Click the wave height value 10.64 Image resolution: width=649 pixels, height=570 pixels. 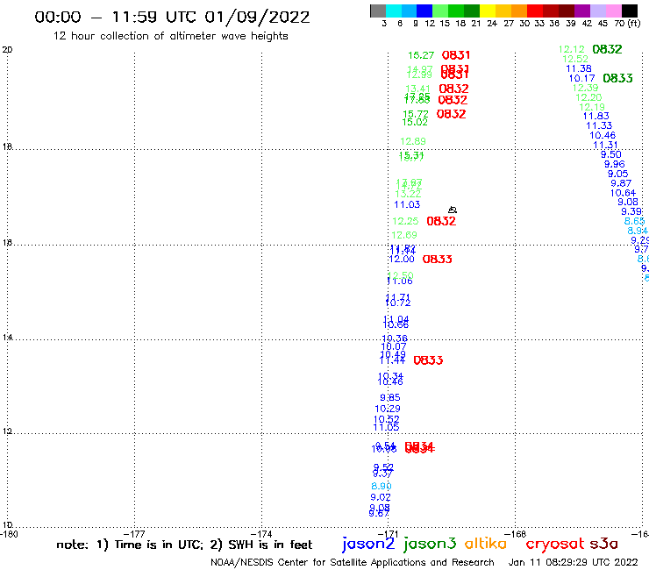tap(623, 193)
